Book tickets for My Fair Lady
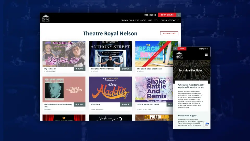 79,69
